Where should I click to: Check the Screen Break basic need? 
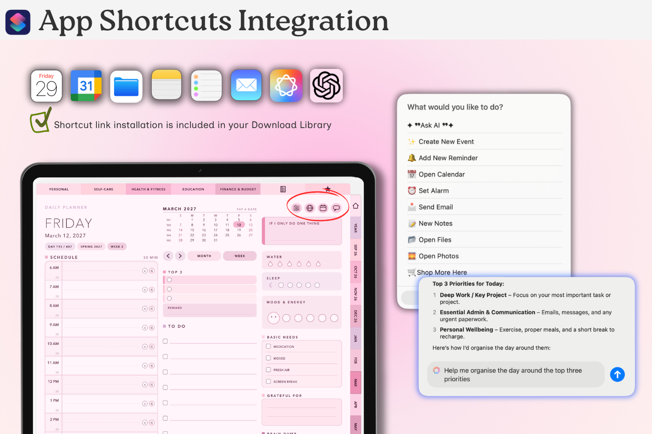(269, 381)
